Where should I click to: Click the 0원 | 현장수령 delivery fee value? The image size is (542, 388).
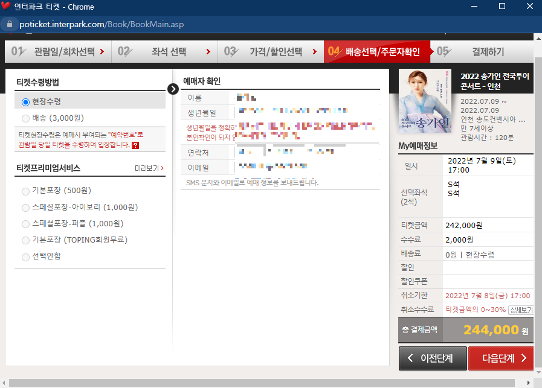pyautogui.click(x=469, y=255)
